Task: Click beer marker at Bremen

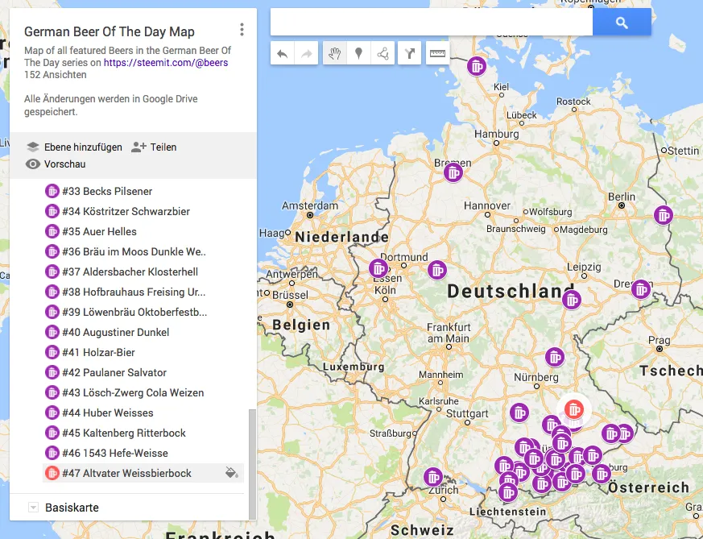Action: (x=453, y=172)
